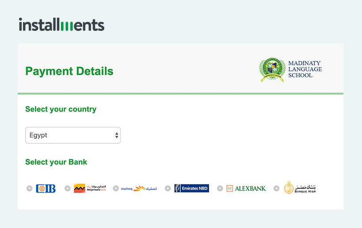Select the CIB radio button

click(x=29, y=188)
